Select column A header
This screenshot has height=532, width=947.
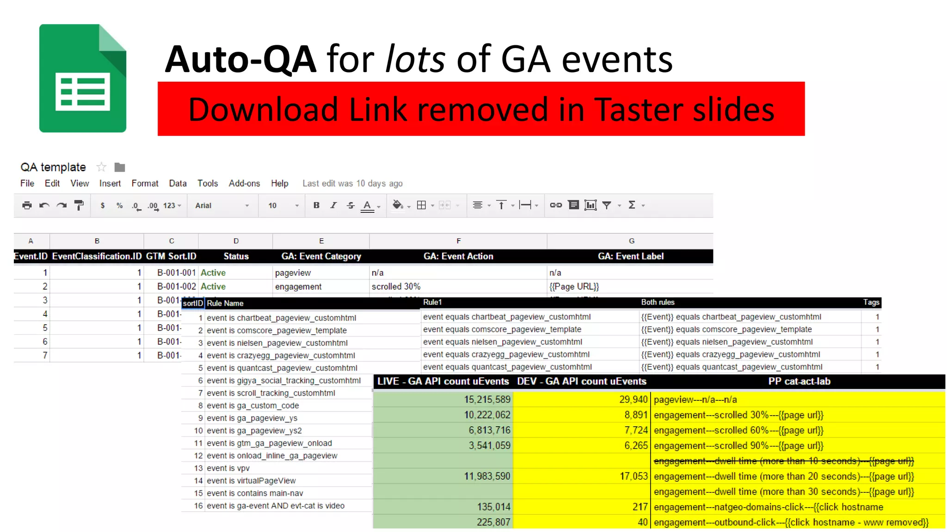pyautogui.click(x=31, y=241)
